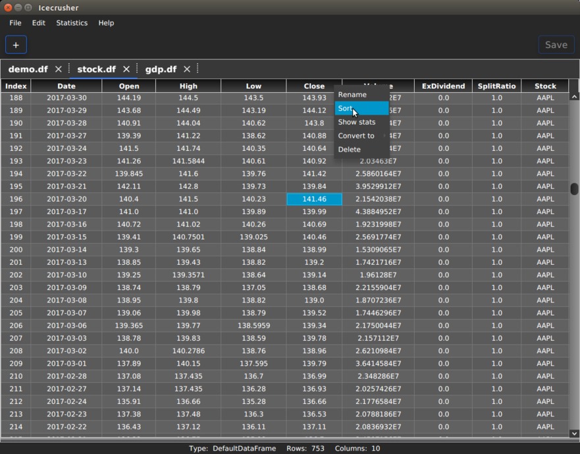Click the plus button to add a new tab
The image size is (580, 454).
16,45
